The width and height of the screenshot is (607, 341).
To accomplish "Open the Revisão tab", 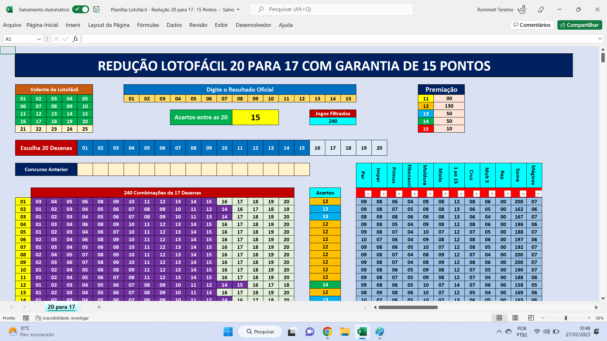I will click(x=198, y=25).
